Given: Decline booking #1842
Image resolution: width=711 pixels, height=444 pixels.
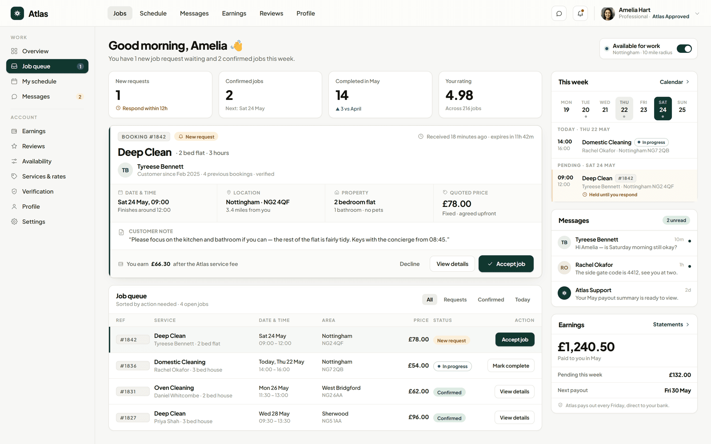Looking at the screenshot, I should click(x=410, y=264).
